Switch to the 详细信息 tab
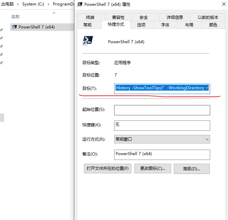The image size is (228, 220). pos(175,18)
